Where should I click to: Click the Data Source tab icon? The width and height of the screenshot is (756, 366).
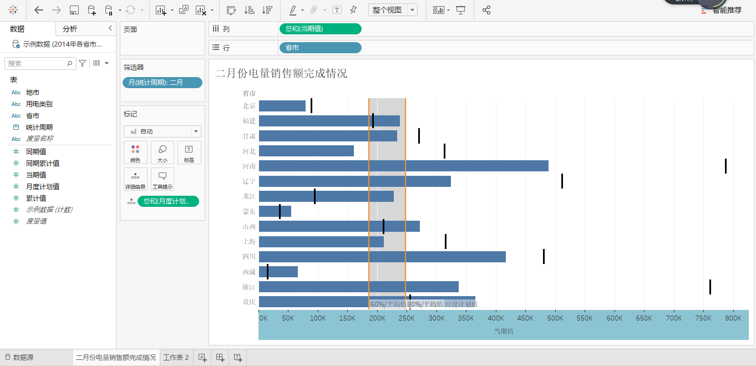coord(8,358)
